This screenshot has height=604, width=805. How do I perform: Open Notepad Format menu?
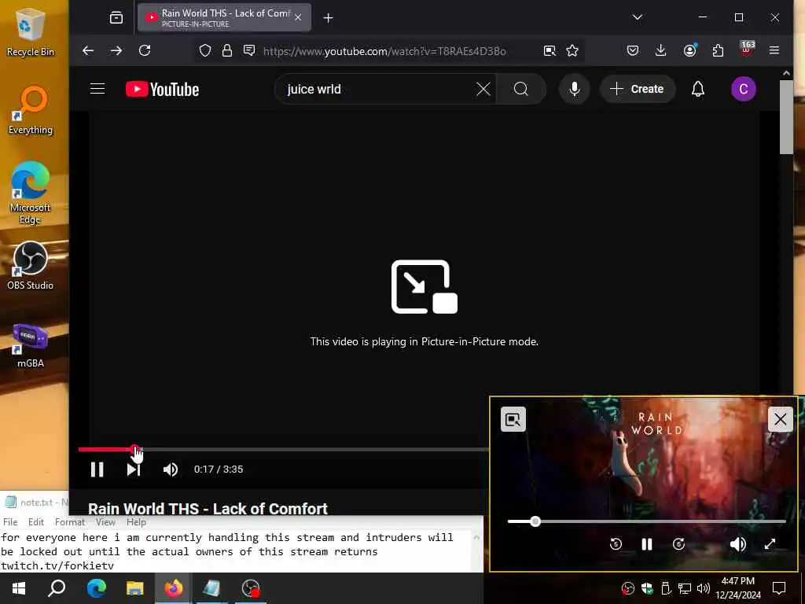[x=70, y=522]
